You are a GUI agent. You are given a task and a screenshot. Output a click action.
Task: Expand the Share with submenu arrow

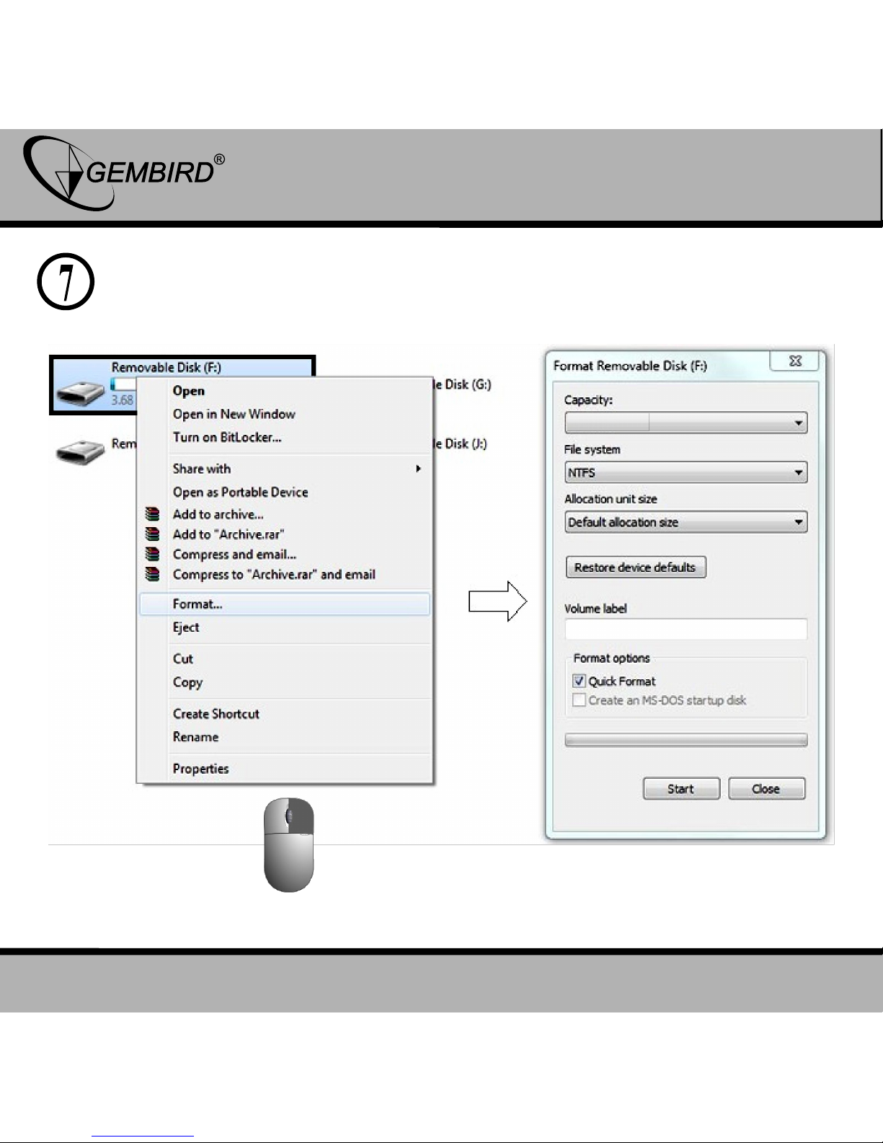418,469
